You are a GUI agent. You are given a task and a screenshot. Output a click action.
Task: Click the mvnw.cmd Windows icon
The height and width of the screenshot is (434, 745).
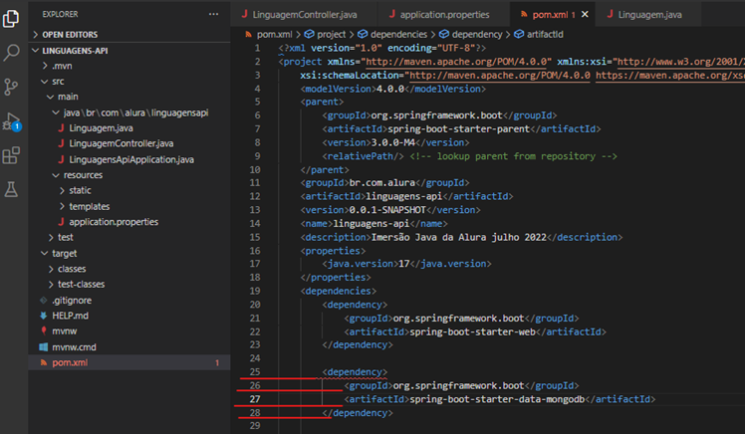[44, 347]
